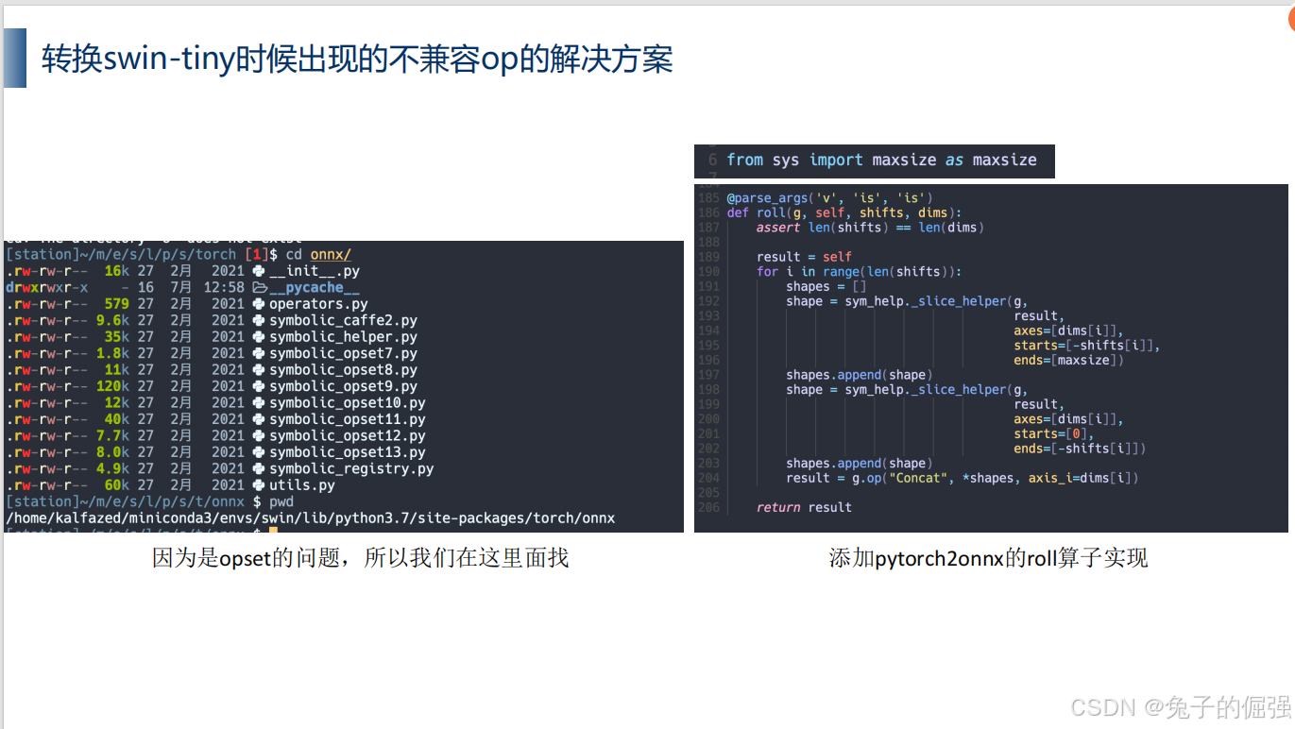Select the symbolic_opset13.py file name
Viewport: 1295px width, 729px height.
348,452
